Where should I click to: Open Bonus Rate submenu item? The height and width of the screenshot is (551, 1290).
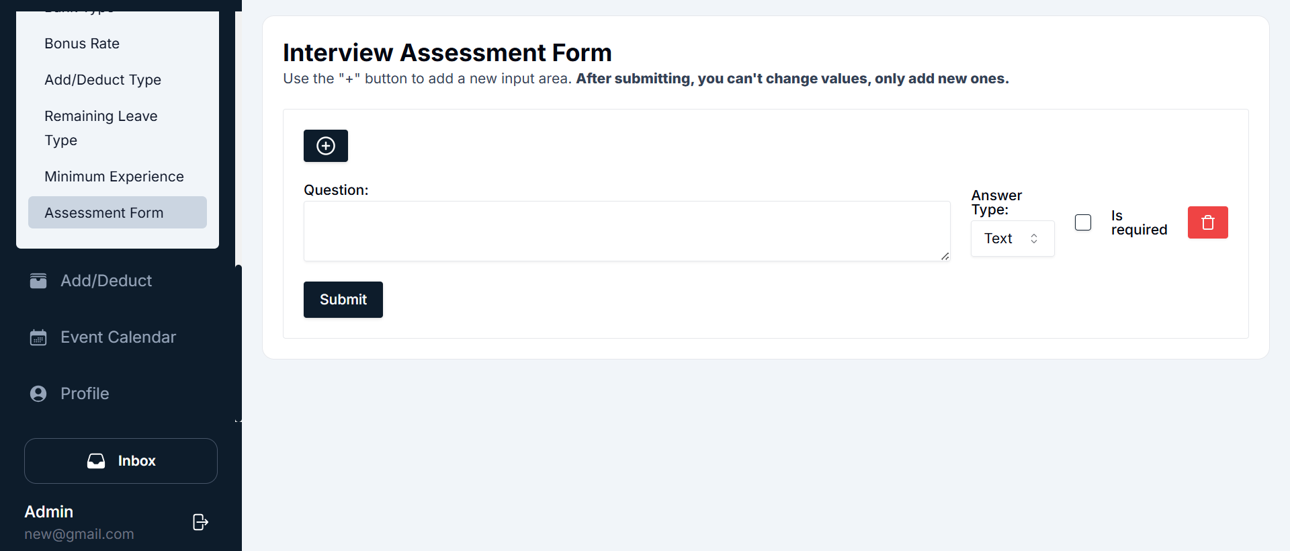pos(82,44)
